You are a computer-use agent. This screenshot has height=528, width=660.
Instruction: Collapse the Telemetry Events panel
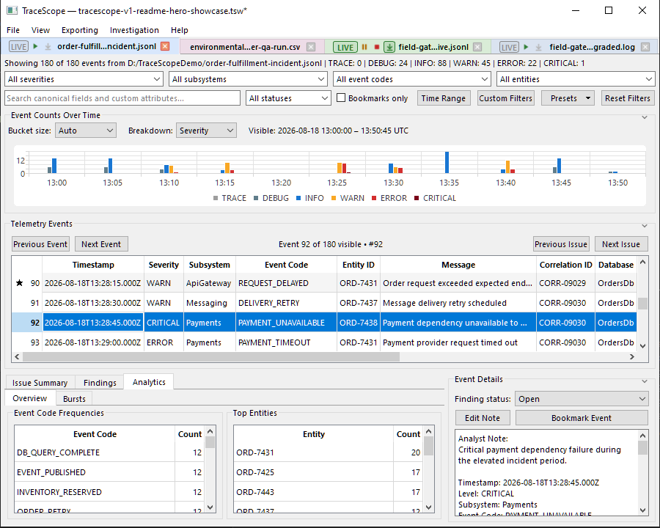pos(645,226)
